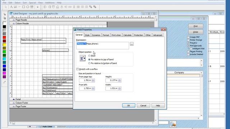The height and width of the screenshot is (129, 230).
Task: Click Help button in Field Properties
Action: (x=158, y=105)
